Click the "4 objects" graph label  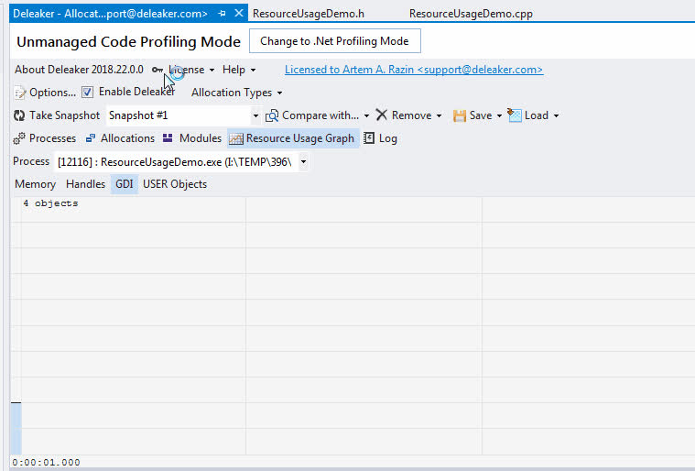pyautogui.click(x=50, y=203)
